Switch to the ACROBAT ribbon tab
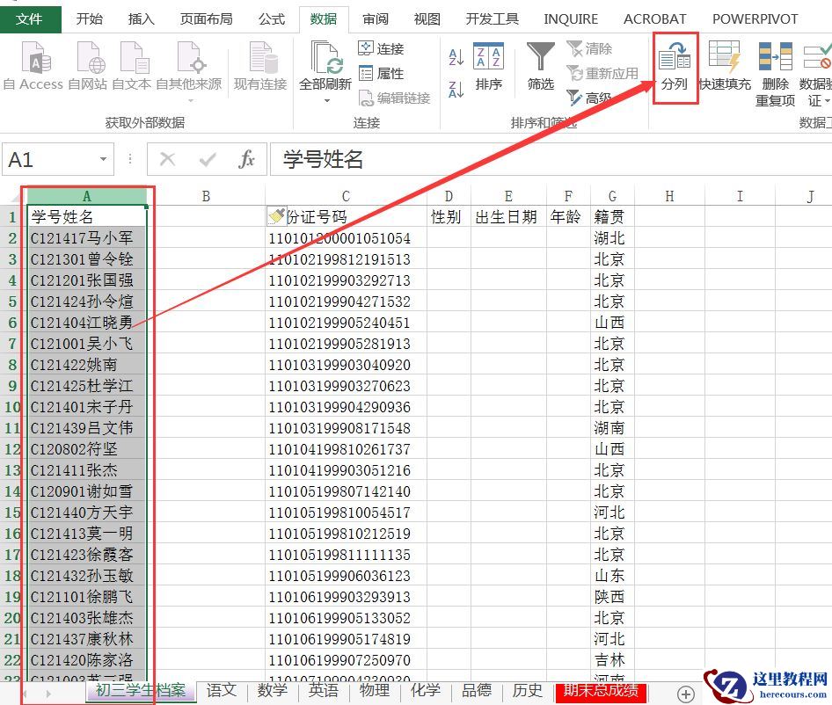 [x=654, y=19]
